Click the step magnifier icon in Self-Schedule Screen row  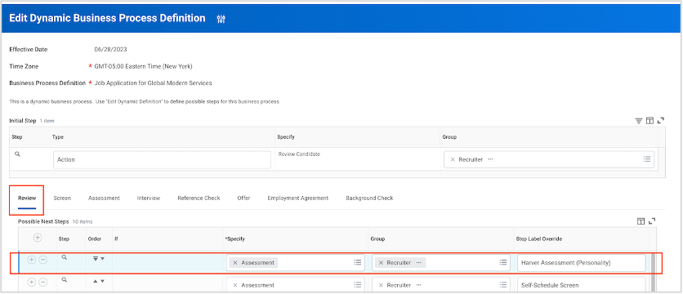pyautogui.click(x=64, y=280)
